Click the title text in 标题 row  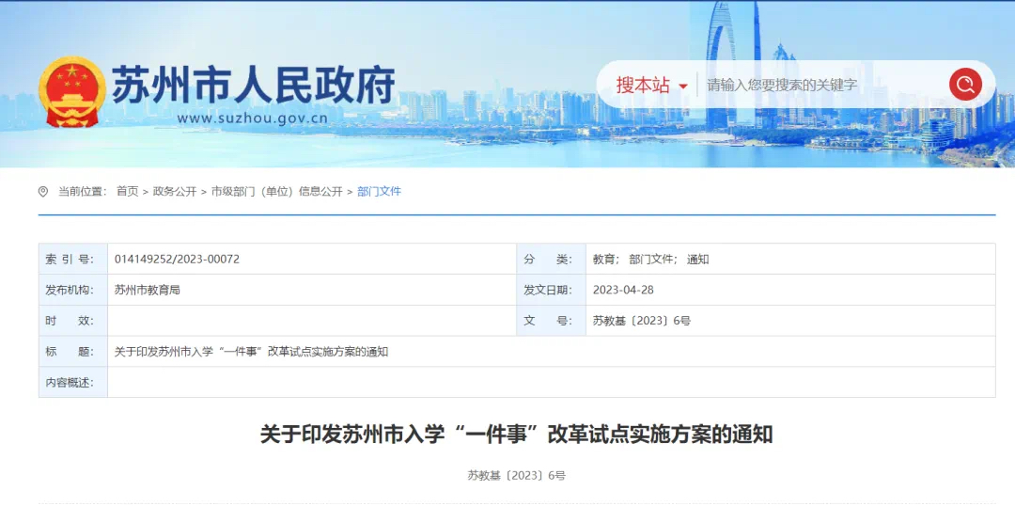251,352
